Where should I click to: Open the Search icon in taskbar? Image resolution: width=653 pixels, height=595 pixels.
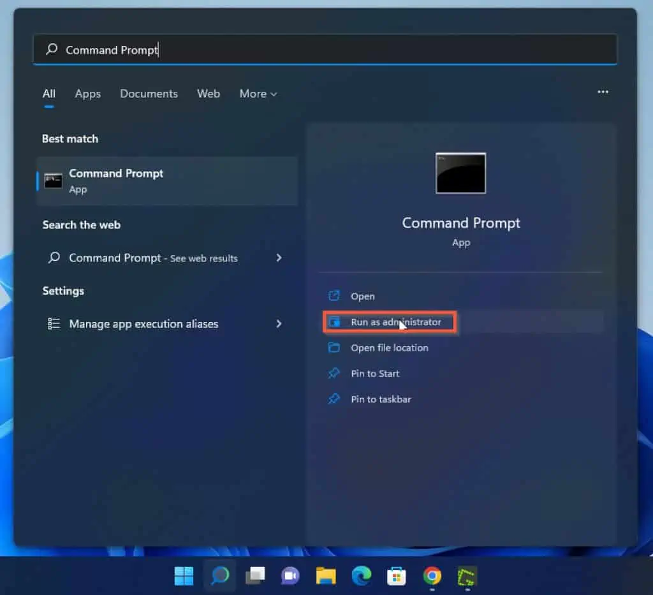(219, 576)
